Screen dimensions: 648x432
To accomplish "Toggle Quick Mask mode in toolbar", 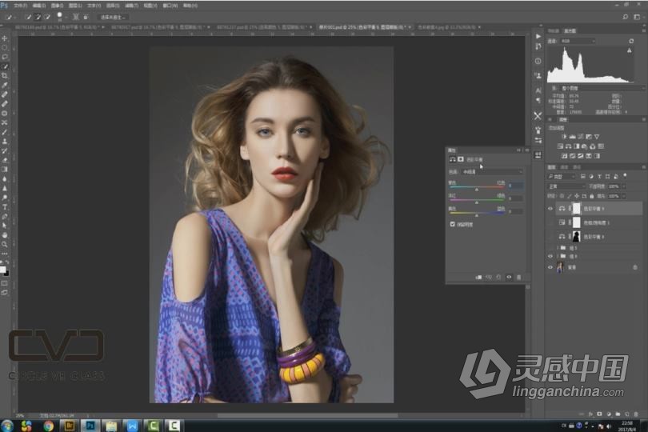I will point(5,283).
